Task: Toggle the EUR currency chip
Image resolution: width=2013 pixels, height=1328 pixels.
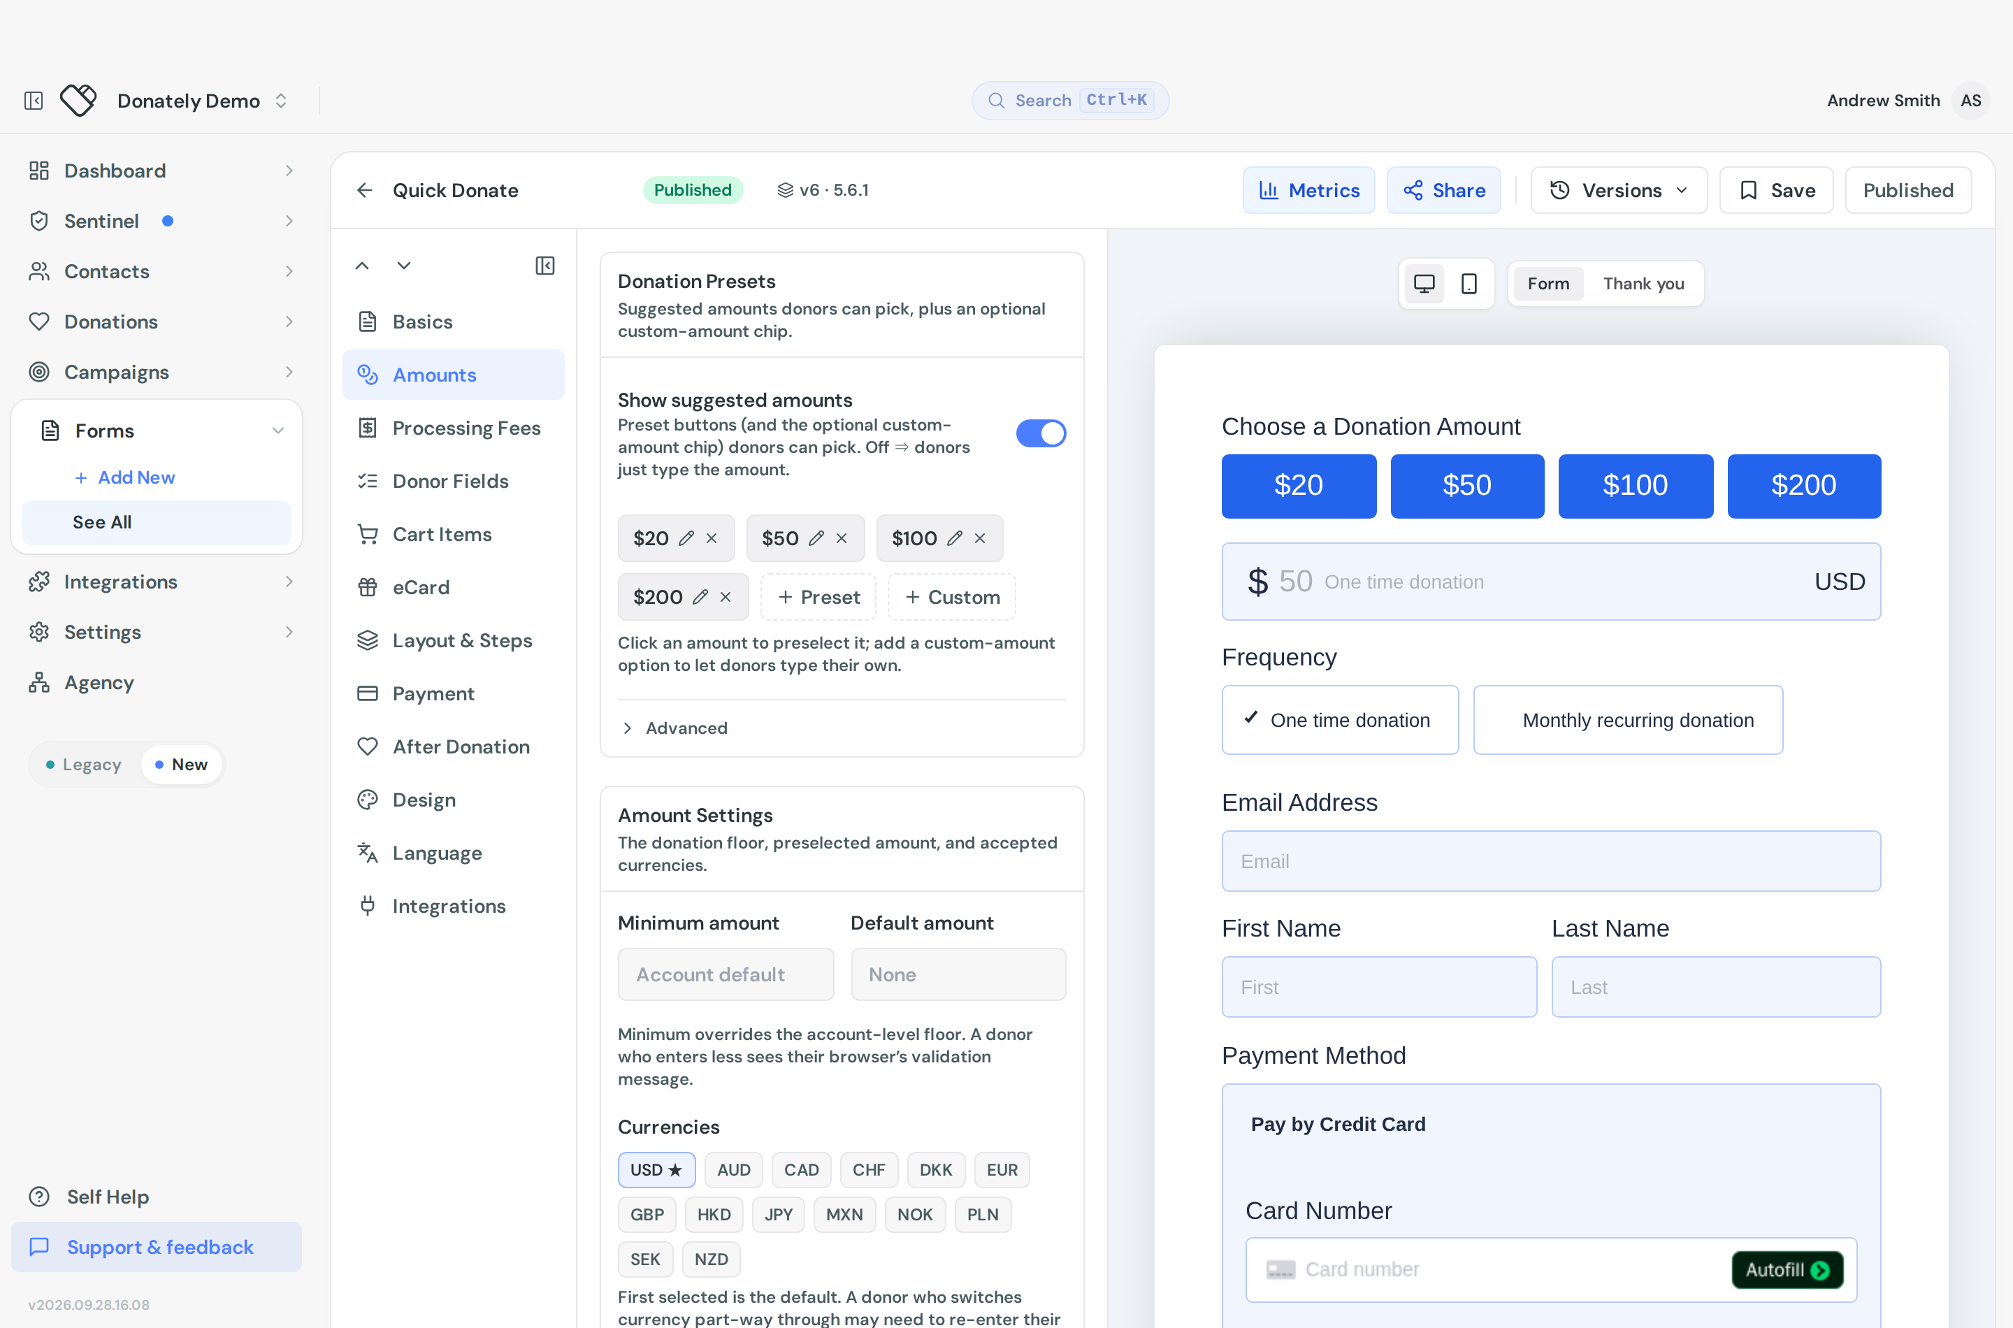Action: (1002, 1169)
